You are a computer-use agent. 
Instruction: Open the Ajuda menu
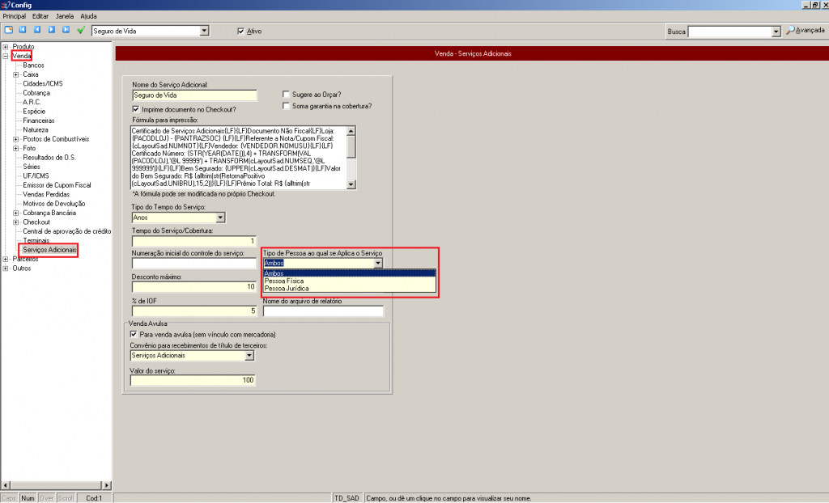[89, 16]
